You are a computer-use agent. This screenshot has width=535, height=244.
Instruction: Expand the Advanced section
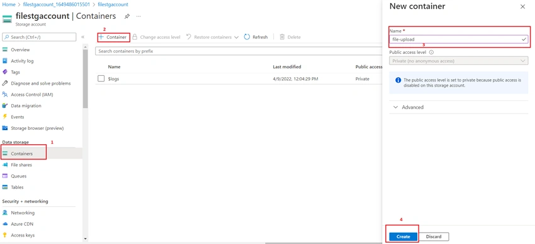coord(459,107)
